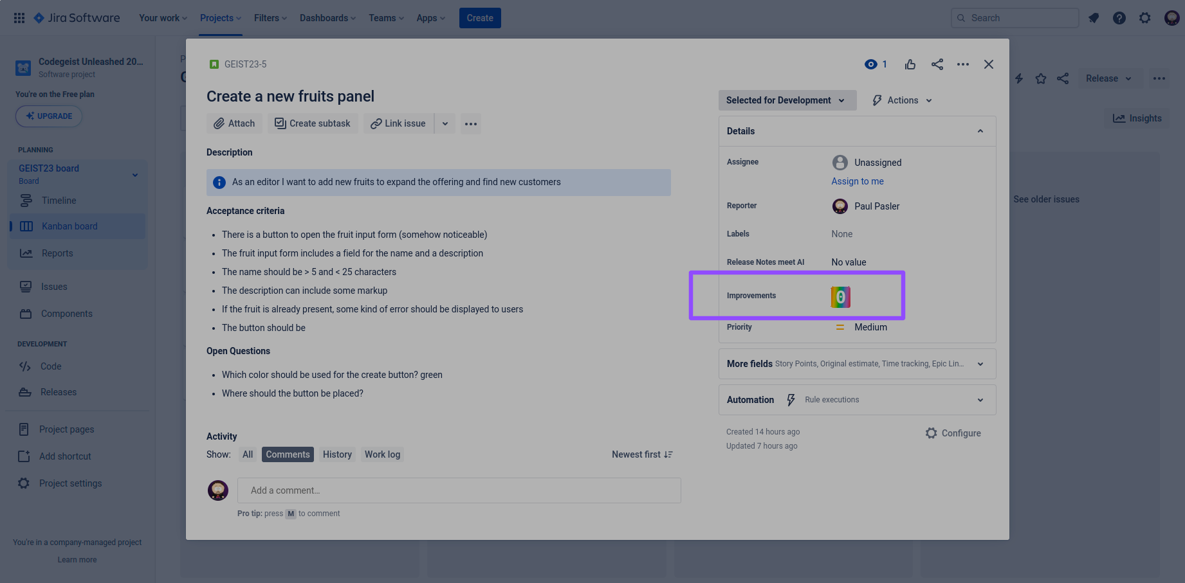
Task: Click the share icon at issue top
Action: pos(937,64)
